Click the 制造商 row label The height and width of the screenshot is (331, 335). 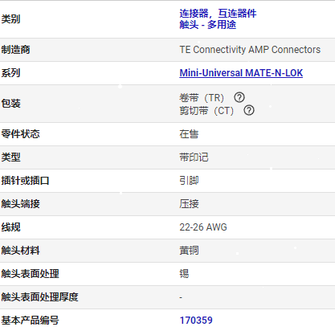[x=15, y=50]
